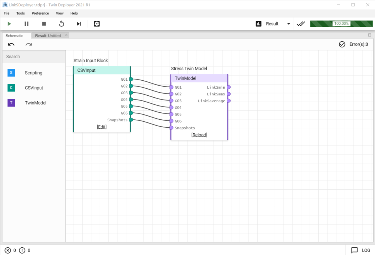Close the Result: Untitled tab
The image size is (375, 255).
tap(66, 35)
